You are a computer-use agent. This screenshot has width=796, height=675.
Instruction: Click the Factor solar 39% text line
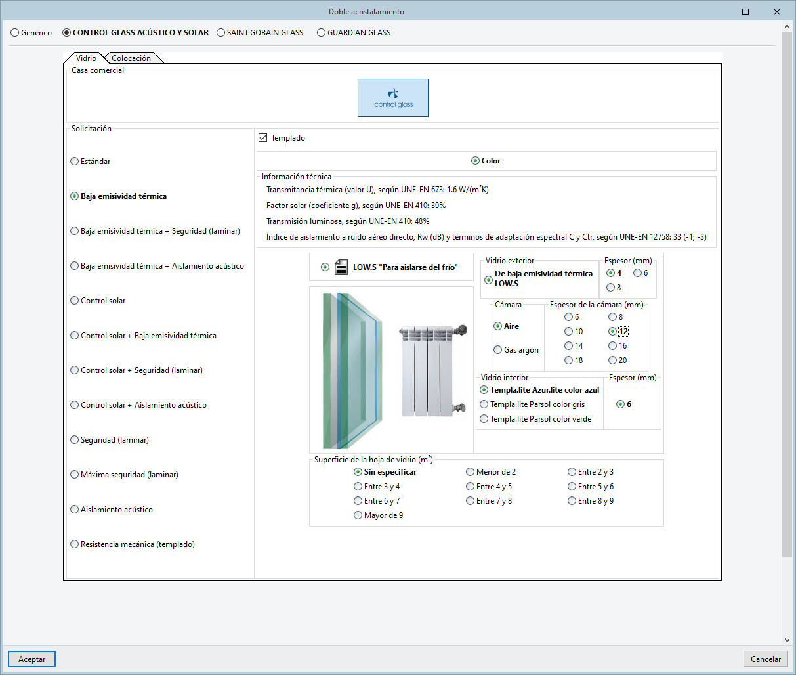point(356,206)
